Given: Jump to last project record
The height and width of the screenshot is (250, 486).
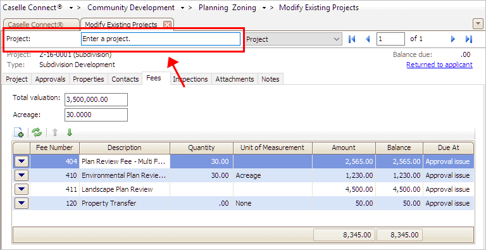Looking at the screenshot, I should (469, 39).
